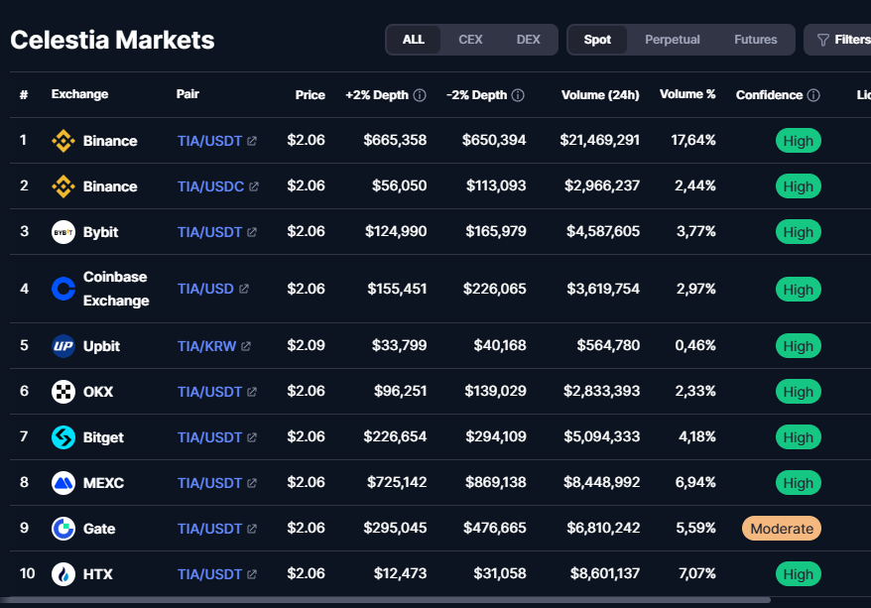Click external link icon in Gate row
This screenshot has height=608, width=871.
252,529
